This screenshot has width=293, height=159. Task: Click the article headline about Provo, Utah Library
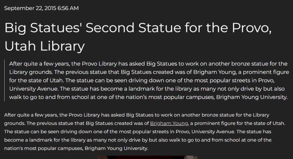pos(138,37)
